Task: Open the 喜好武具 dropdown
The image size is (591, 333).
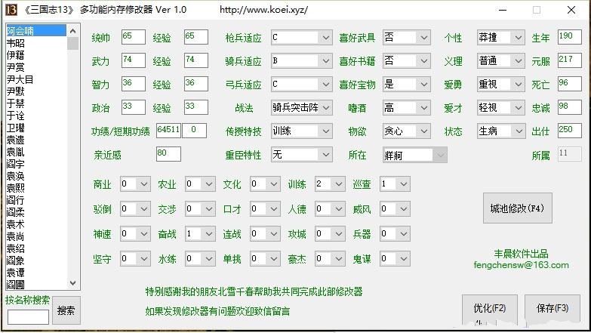Action: pos(406,38)
